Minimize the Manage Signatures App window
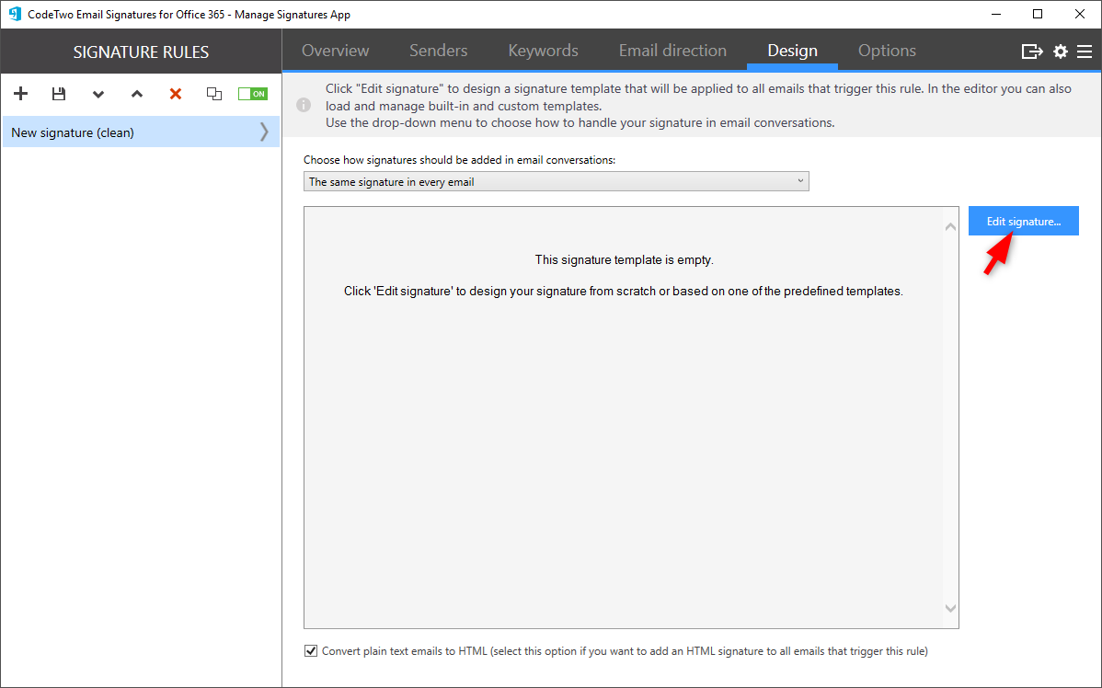 pos(996,14)
